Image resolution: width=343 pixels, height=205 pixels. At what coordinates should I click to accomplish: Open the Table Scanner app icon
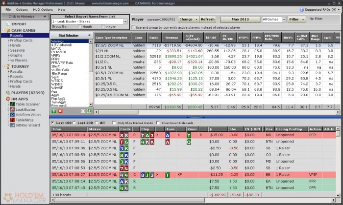[12, 104]
